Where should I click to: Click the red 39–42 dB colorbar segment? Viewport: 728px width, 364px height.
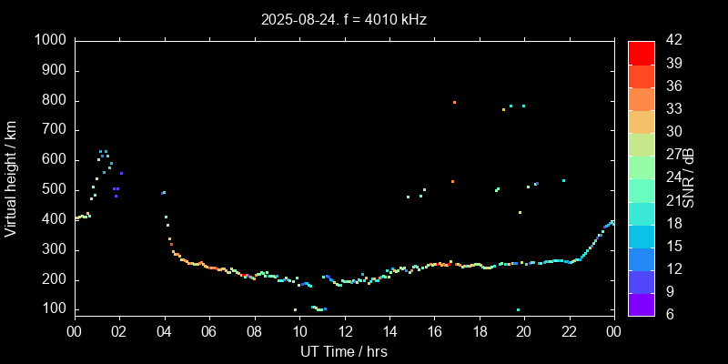[x=642, y=53]
